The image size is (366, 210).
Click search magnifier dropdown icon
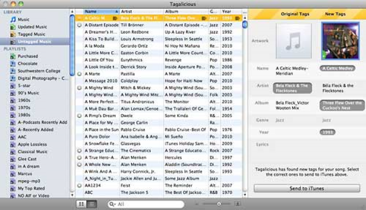point(112,204)
